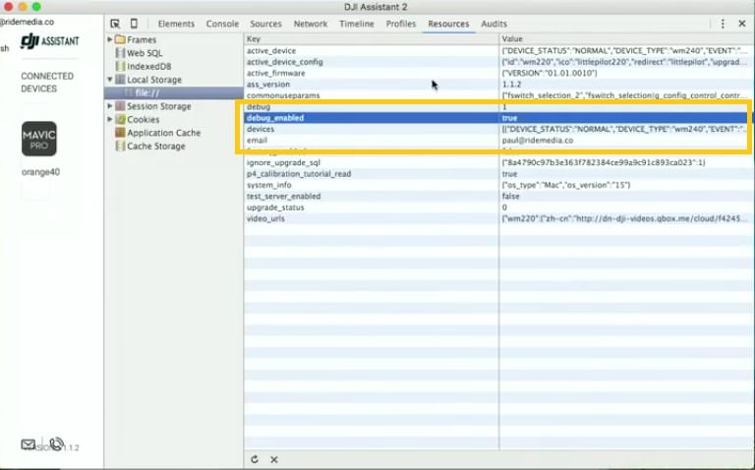Expand the Cookies tree node

pyautogui.click(x=110, y=120)
